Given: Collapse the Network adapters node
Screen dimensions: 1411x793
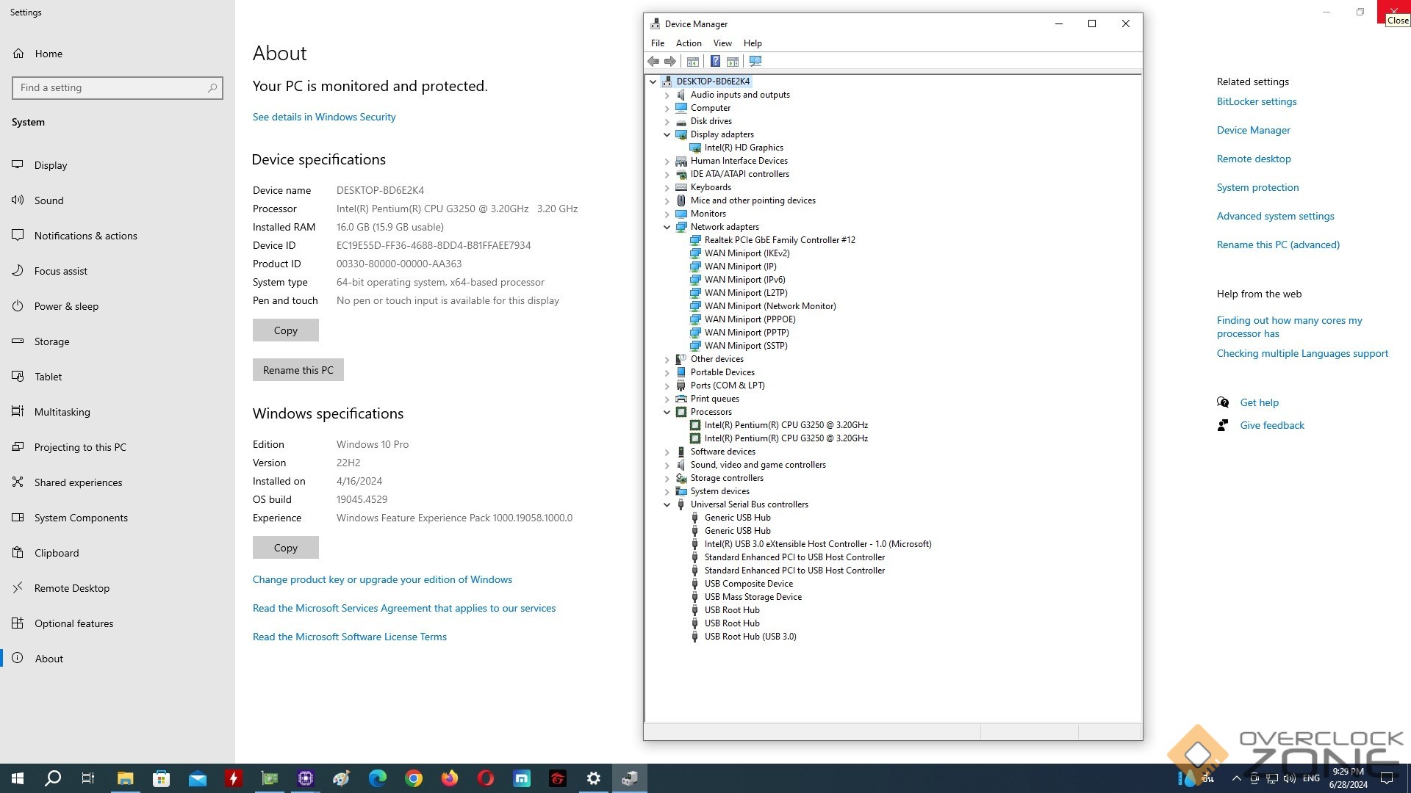Looking at the screenshot, I should [x=667, y=227].
